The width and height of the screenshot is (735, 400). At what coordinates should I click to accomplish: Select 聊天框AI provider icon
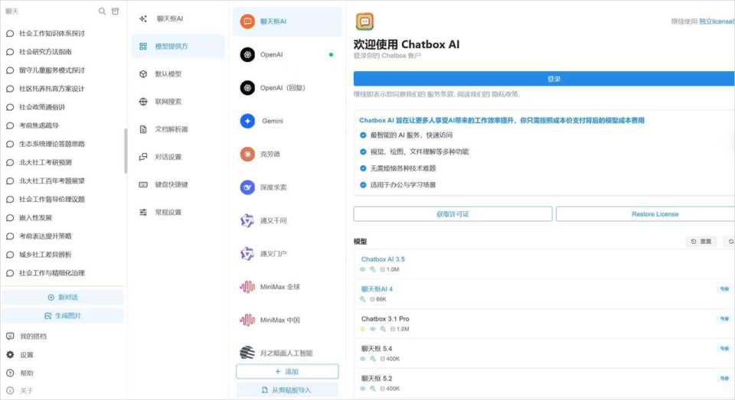[x=247, y=21]
